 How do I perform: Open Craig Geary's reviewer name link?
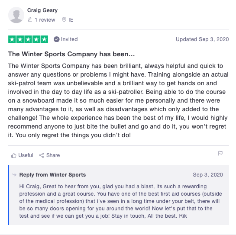[x=42, y=10]
